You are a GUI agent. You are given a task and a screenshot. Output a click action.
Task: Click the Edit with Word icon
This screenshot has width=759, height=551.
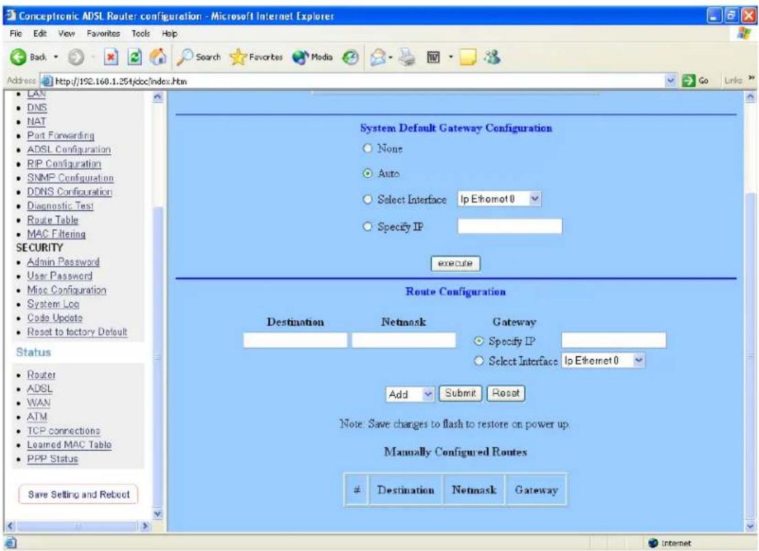click(x=433, y=58)
